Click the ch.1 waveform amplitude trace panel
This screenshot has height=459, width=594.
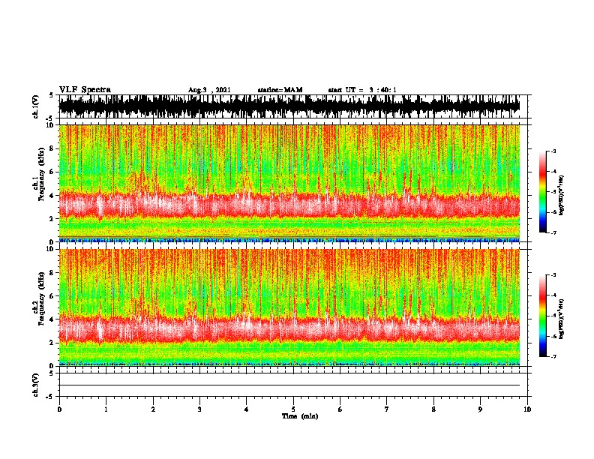click(x=289, y=106)
